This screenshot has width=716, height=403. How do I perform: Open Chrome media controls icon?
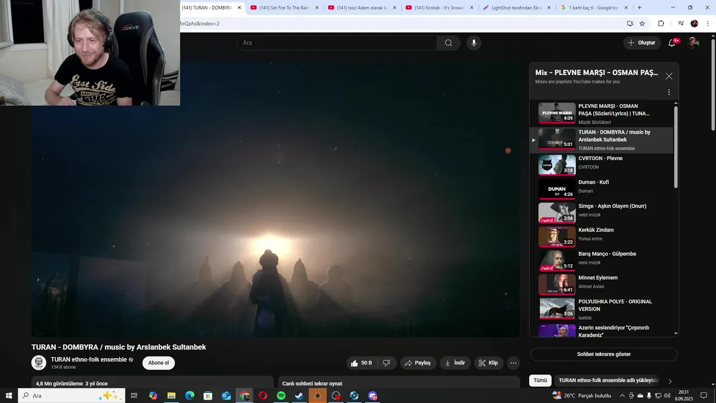click(x=681, y=24)
